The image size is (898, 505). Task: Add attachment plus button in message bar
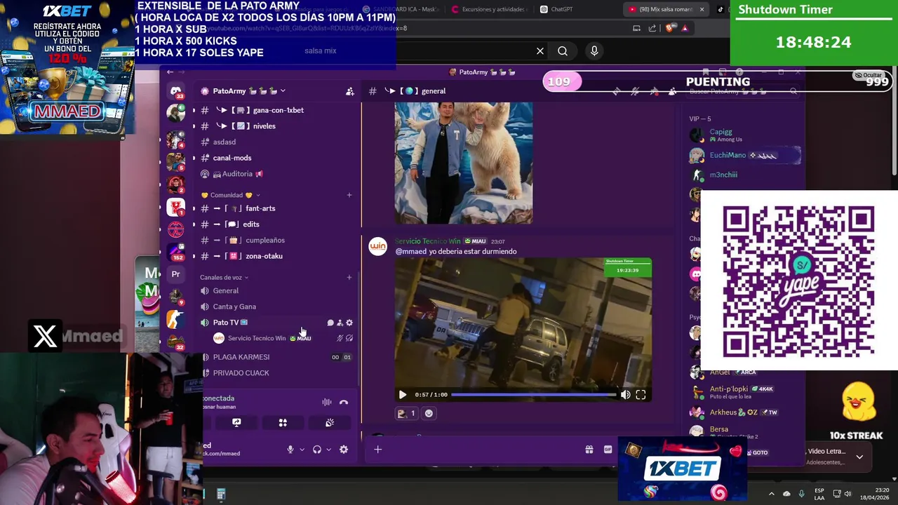pos(377,450)
